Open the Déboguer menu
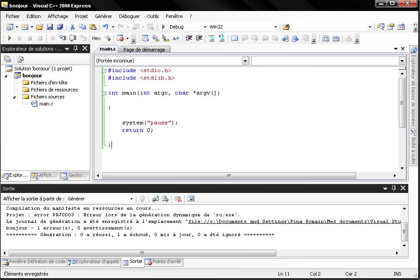 coord(129,16)
